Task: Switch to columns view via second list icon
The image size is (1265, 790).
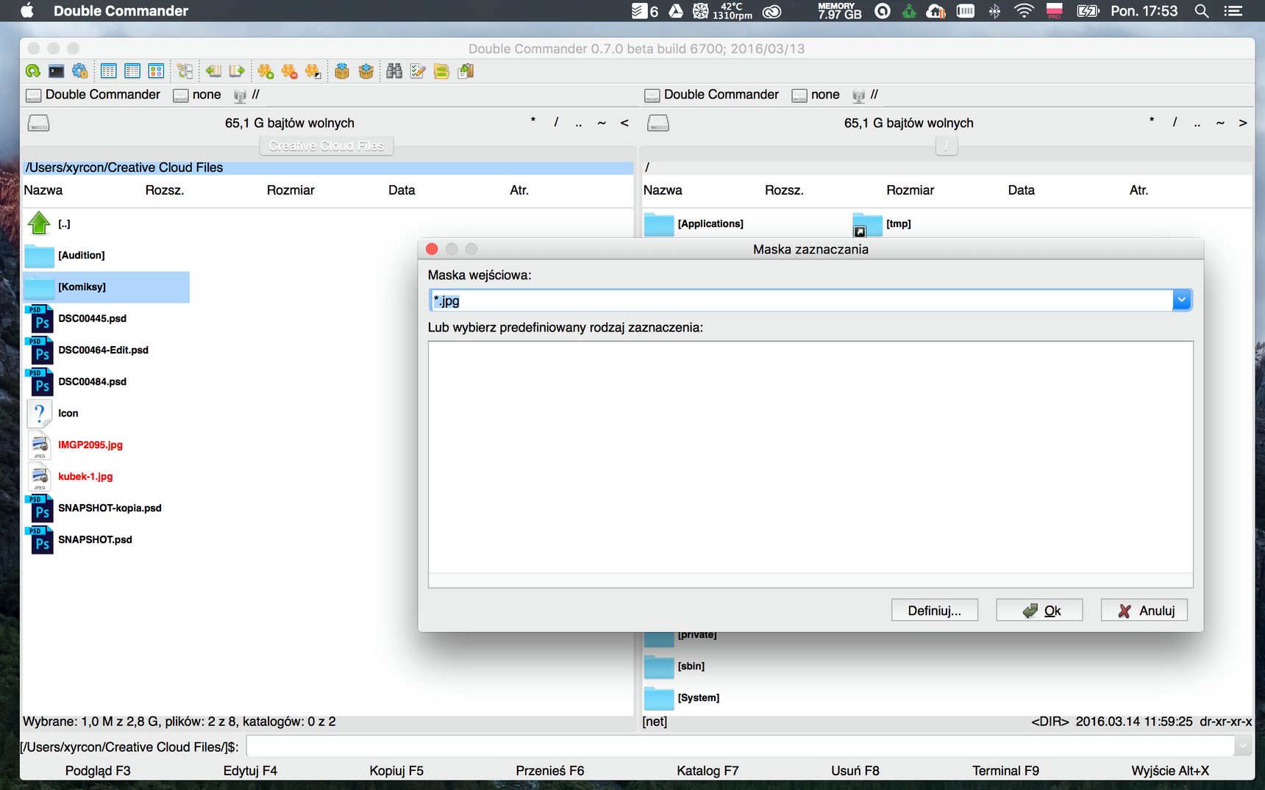Action: pyautogui.click(x=132, y=71)
